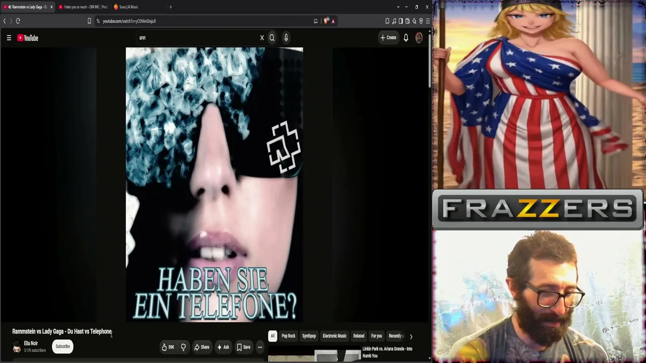This screenshot has width=646, height=363.
Task: Open the YouTube account avatar menu
Action: point(419,38)
